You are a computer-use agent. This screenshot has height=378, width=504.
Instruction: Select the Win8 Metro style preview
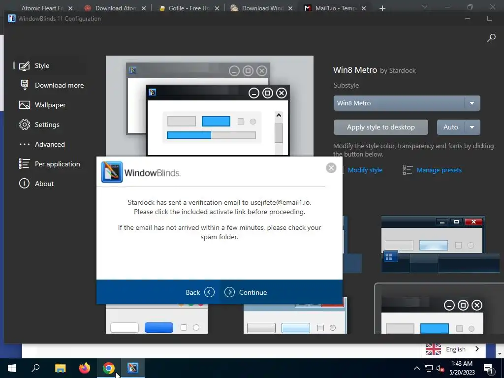click(x=210, y=106)
